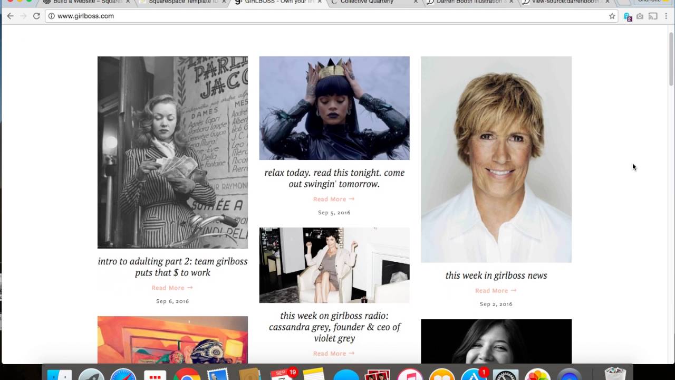
Task: Click the site info icon in address bar
Action: tap(51, 16)
